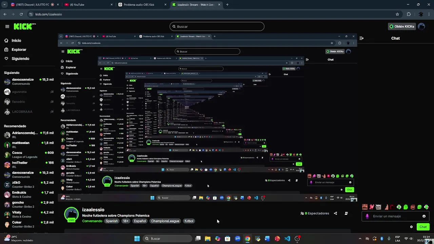Viewport: 434px width, 244px height.
Task: Go to Explorar in sidebar
Action: tap(19, 49)
